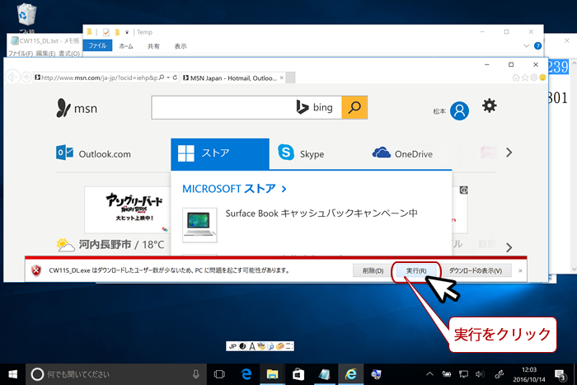Open the 表示 ribbon tab in Explorer
Viewport: 577px width, 385px height.
[x=181, y=46]
